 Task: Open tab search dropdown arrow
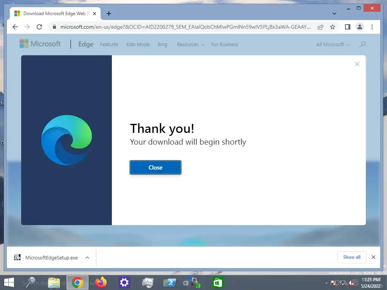(334, 14)
